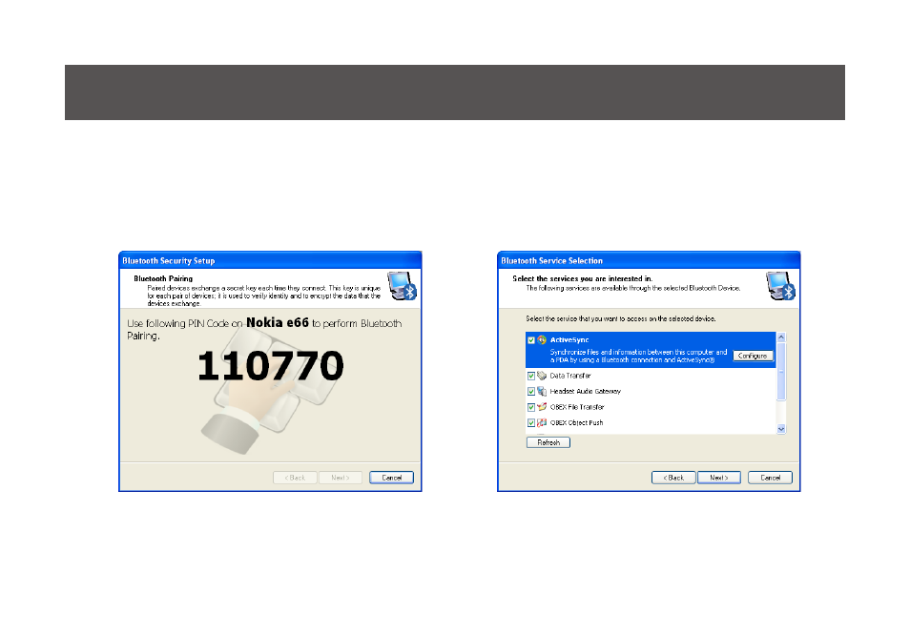The image size is (910, 633).
Task: Click the ActiveSync service icon
Action: tap(542, 340)
